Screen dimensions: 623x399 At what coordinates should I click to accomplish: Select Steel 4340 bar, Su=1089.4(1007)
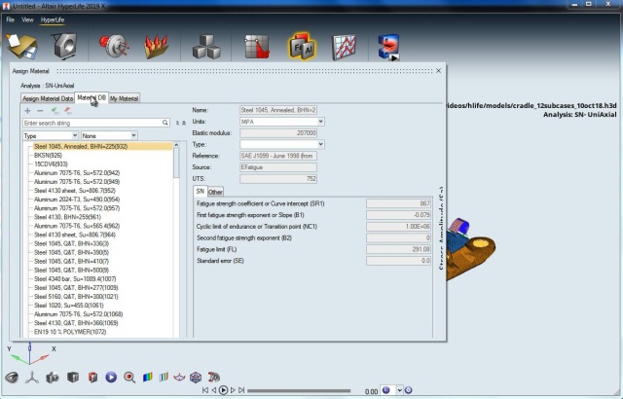75,278
